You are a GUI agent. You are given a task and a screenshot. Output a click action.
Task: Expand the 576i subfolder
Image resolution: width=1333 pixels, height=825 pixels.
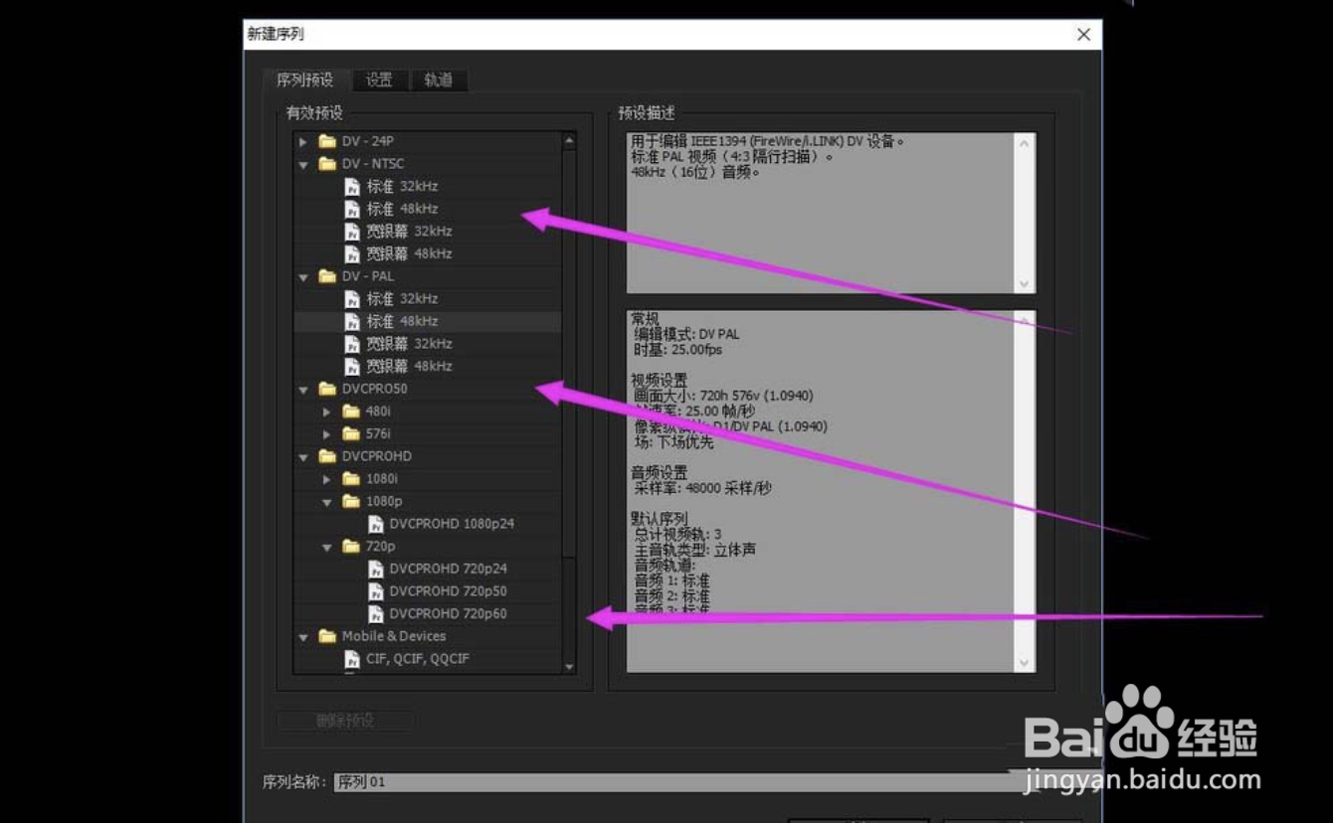(x=327, y=434)
